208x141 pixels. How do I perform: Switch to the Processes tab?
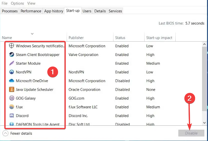(10, 11)
